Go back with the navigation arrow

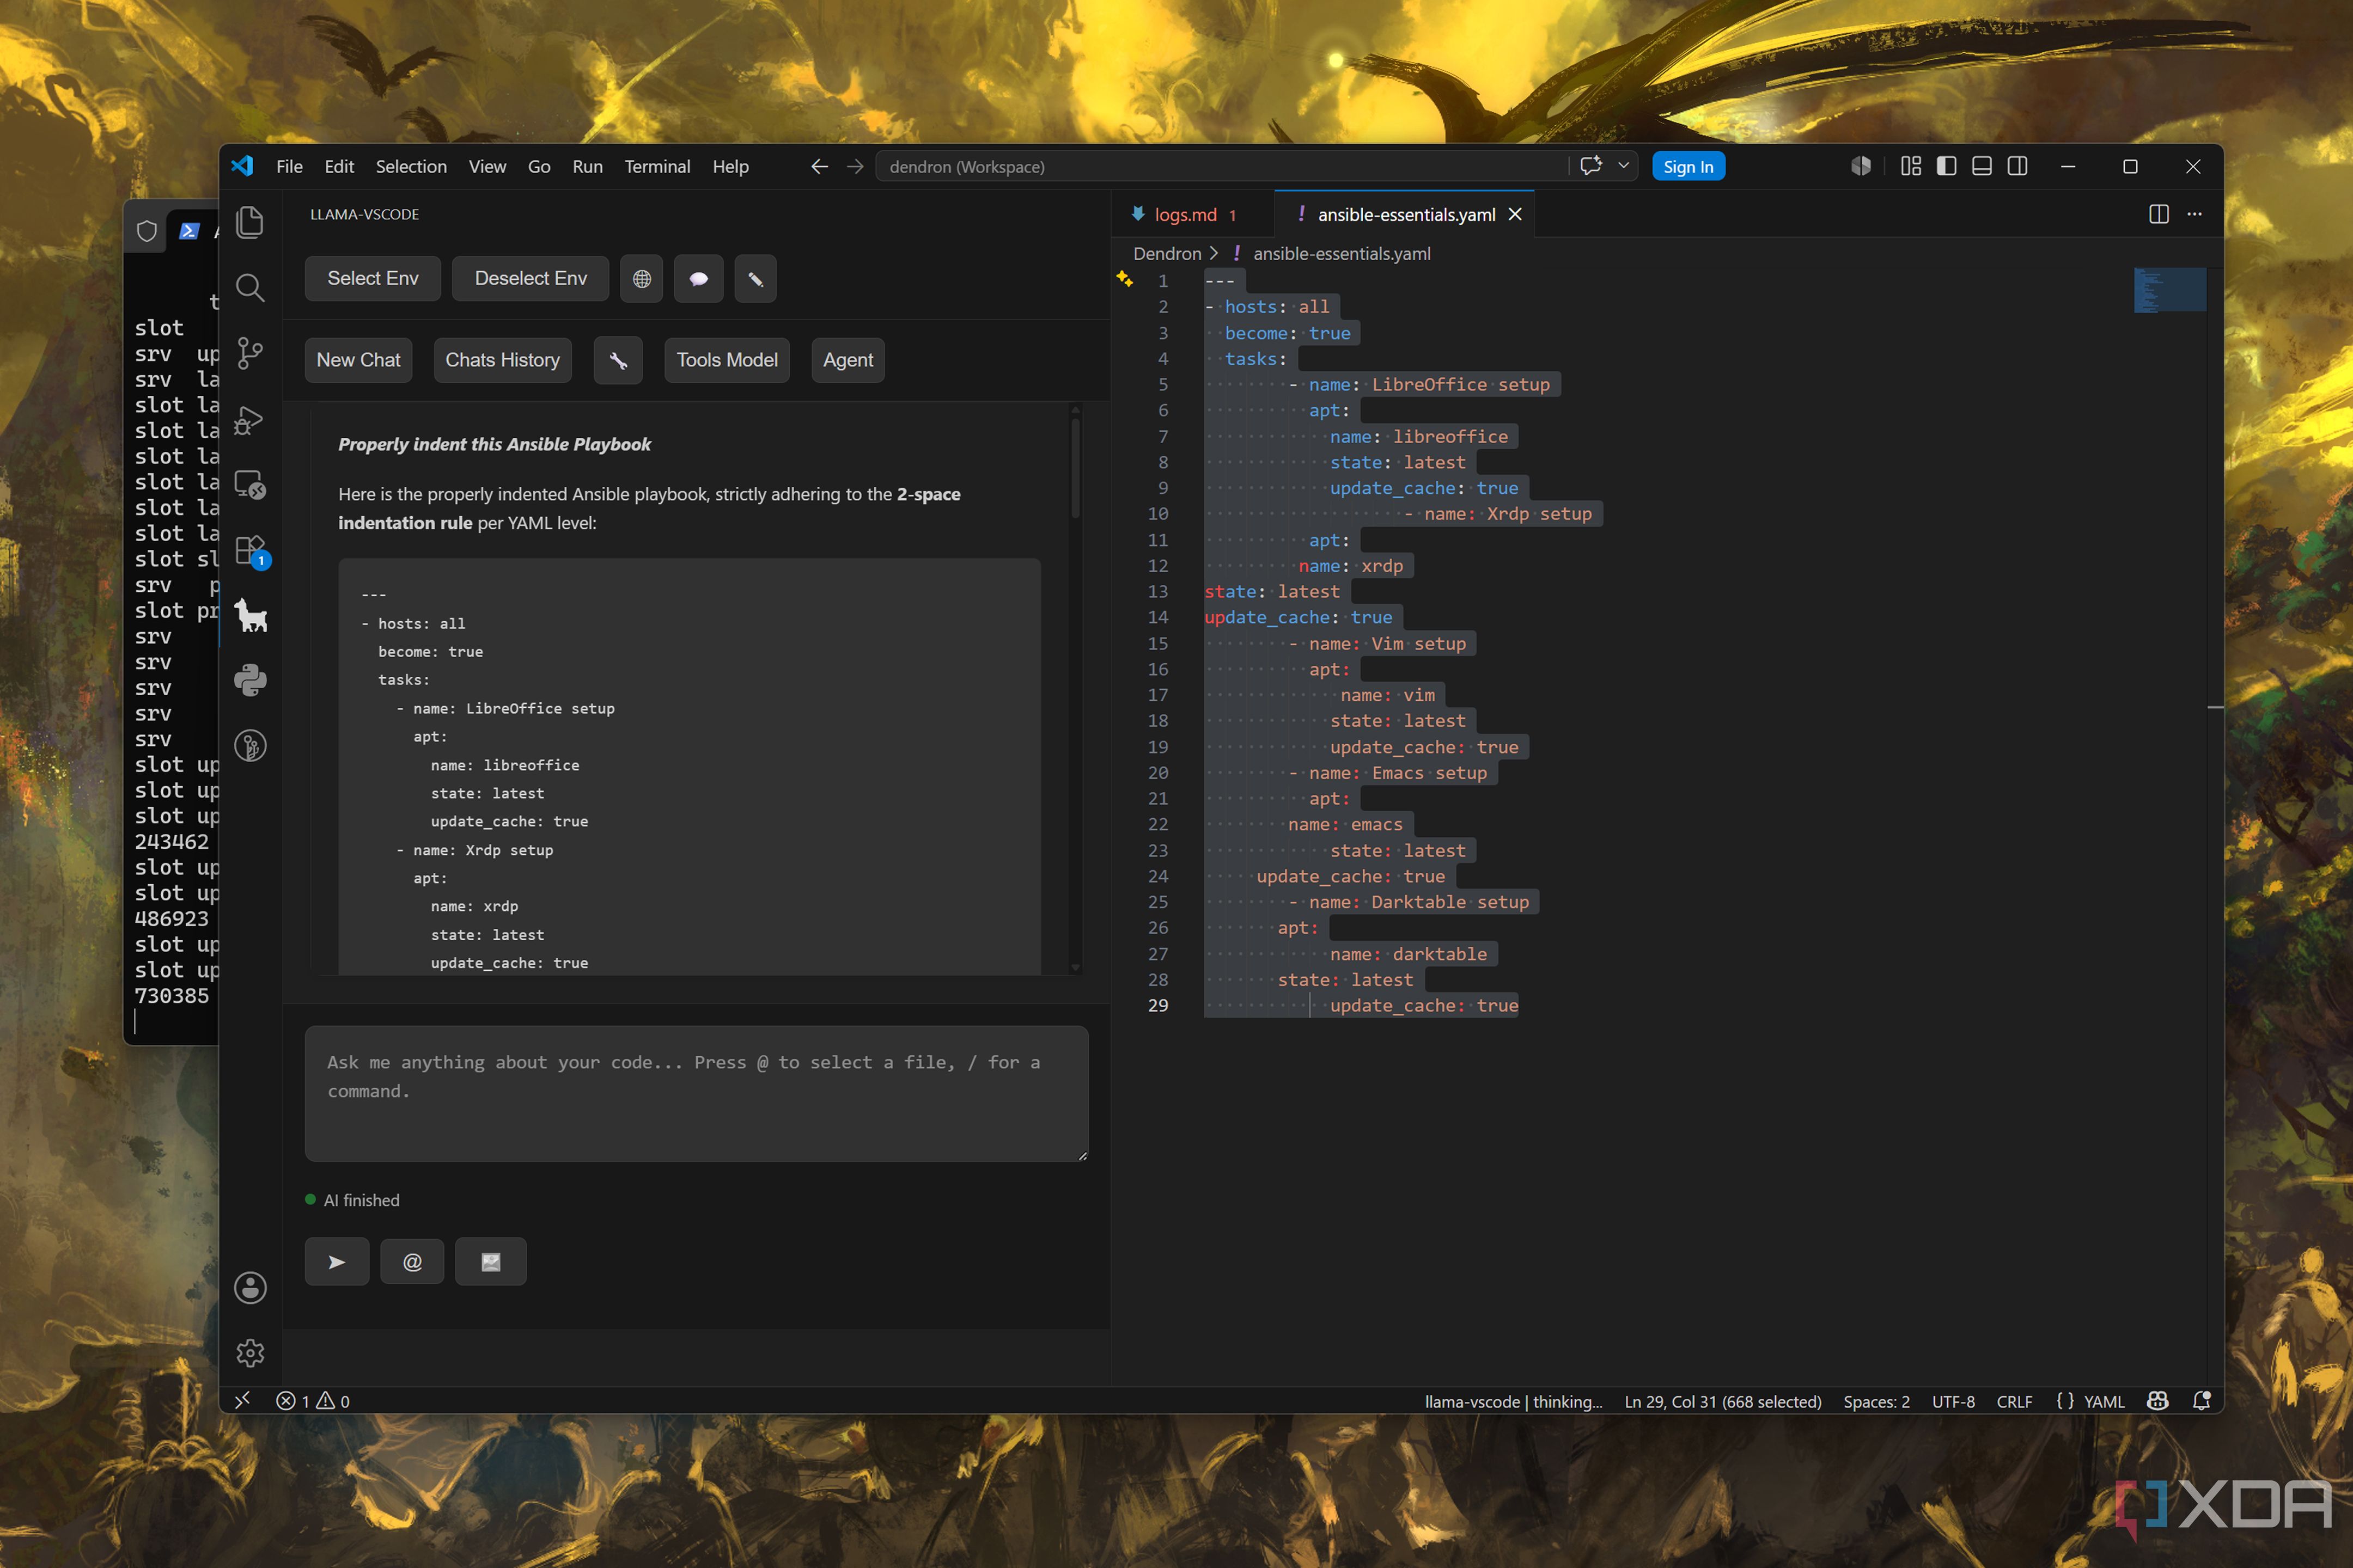[x=819, y=166]
